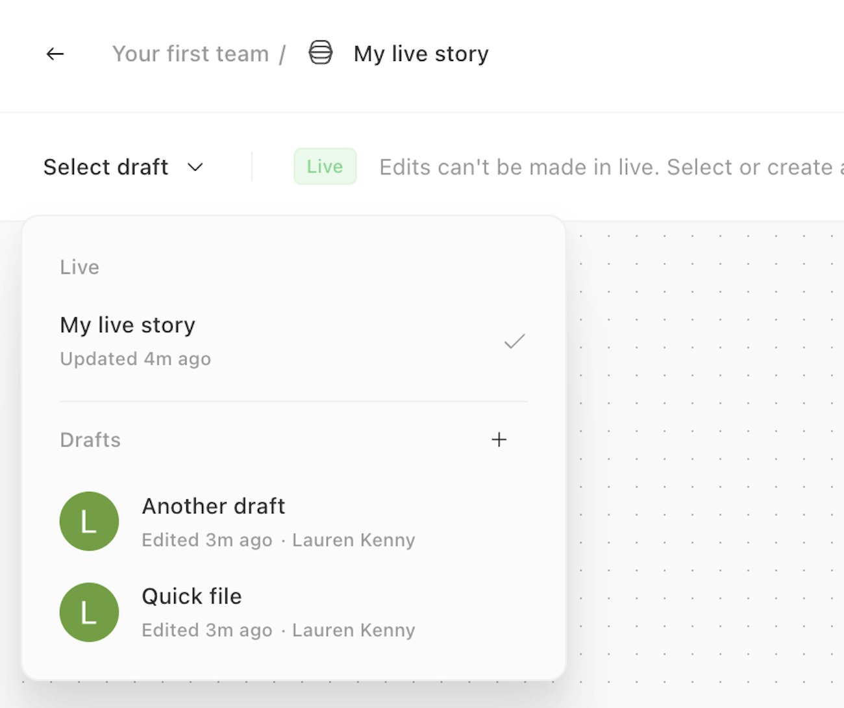Click the Select draft dropdown label
The image size is (844, 708).
[106, 167]
